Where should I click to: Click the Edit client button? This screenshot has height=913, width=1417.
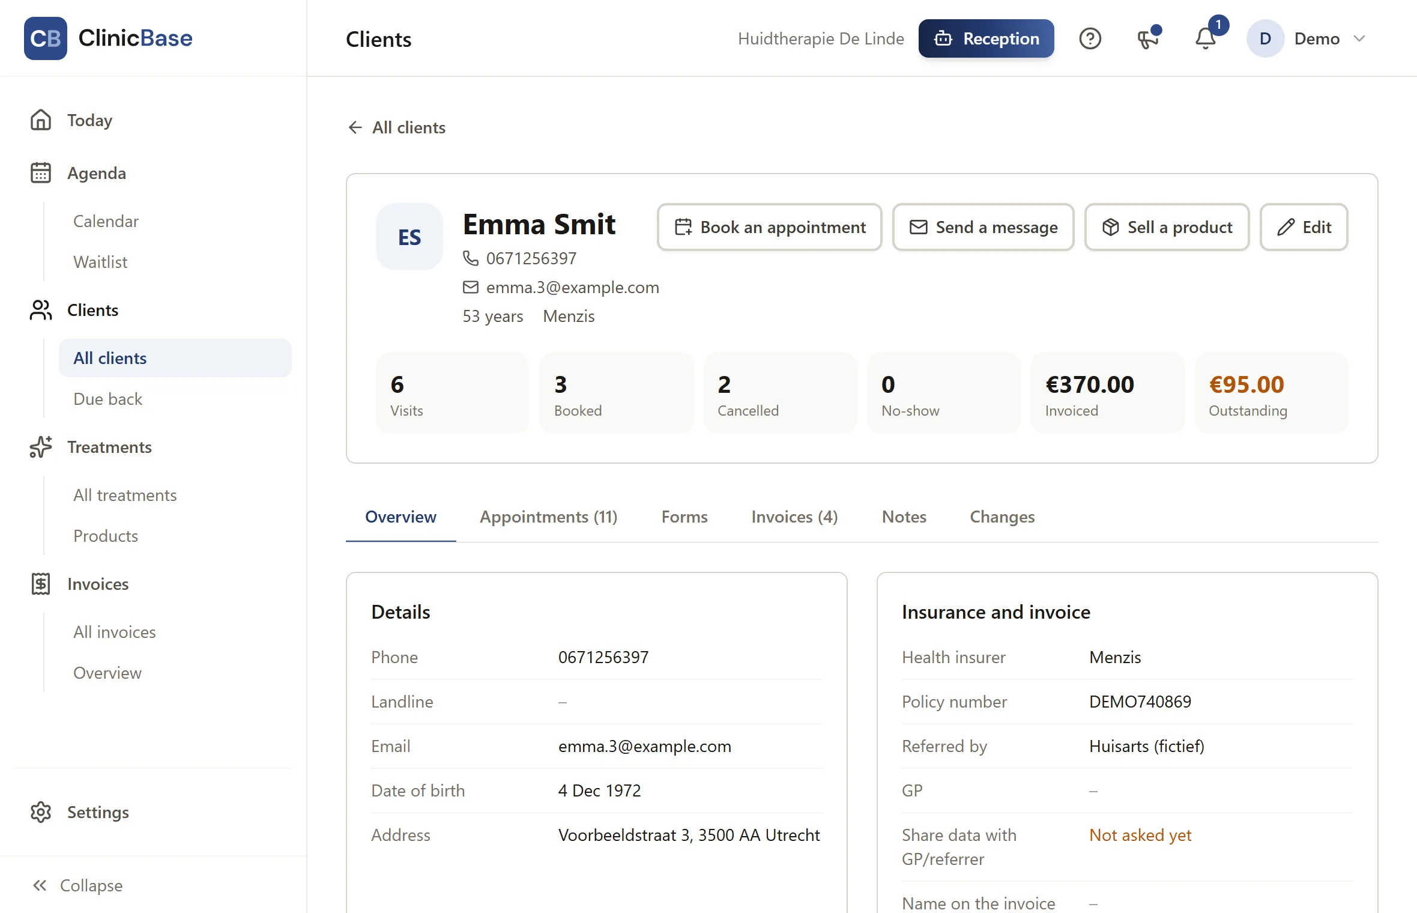[x=1304, y=227]
